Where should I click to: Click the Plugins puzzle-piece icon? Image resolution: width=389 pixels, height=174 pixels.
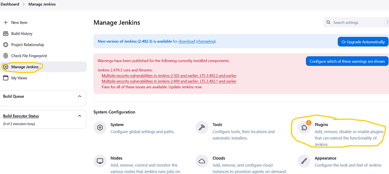pos(304,128)
